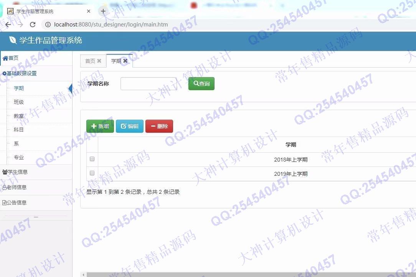
Task: Open 系 in the sidebar submenu
Action: pos(16,144)
